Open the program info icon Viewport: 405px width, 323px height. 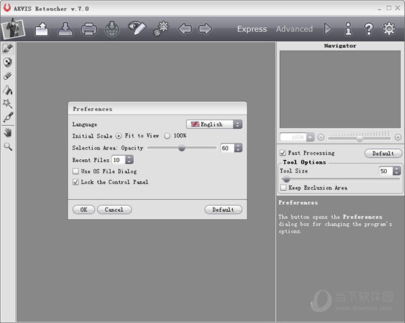pos(348,29)
